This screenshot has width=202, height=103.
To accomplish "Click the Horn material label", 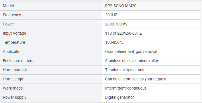I will click(15, 70).
